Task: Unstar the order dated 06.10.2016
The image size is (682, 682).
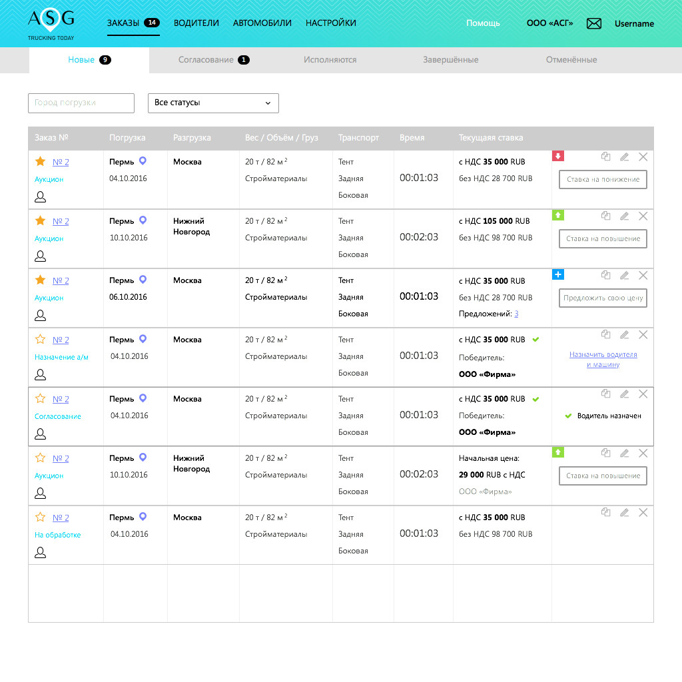Action: click(41, 280)
